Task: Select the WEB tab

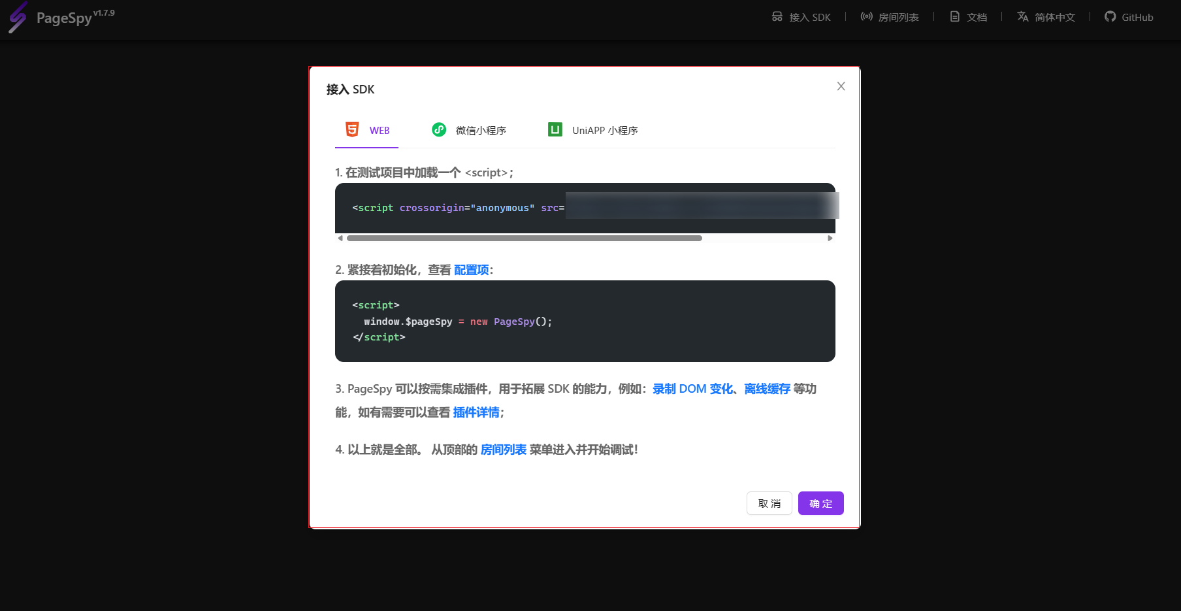Action: (x=366, y=130)
